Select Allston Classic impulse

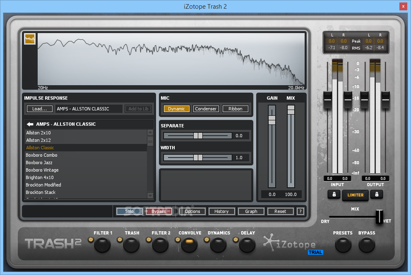86,148
